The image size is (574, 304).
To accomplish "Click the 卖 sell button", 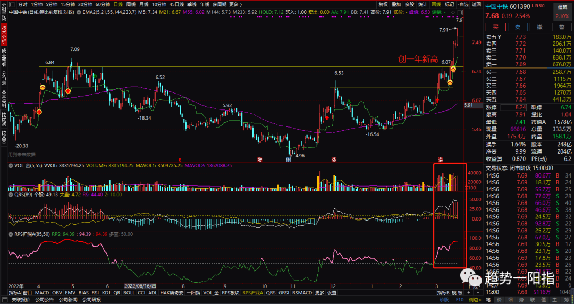I will click(x=518, y=27).
